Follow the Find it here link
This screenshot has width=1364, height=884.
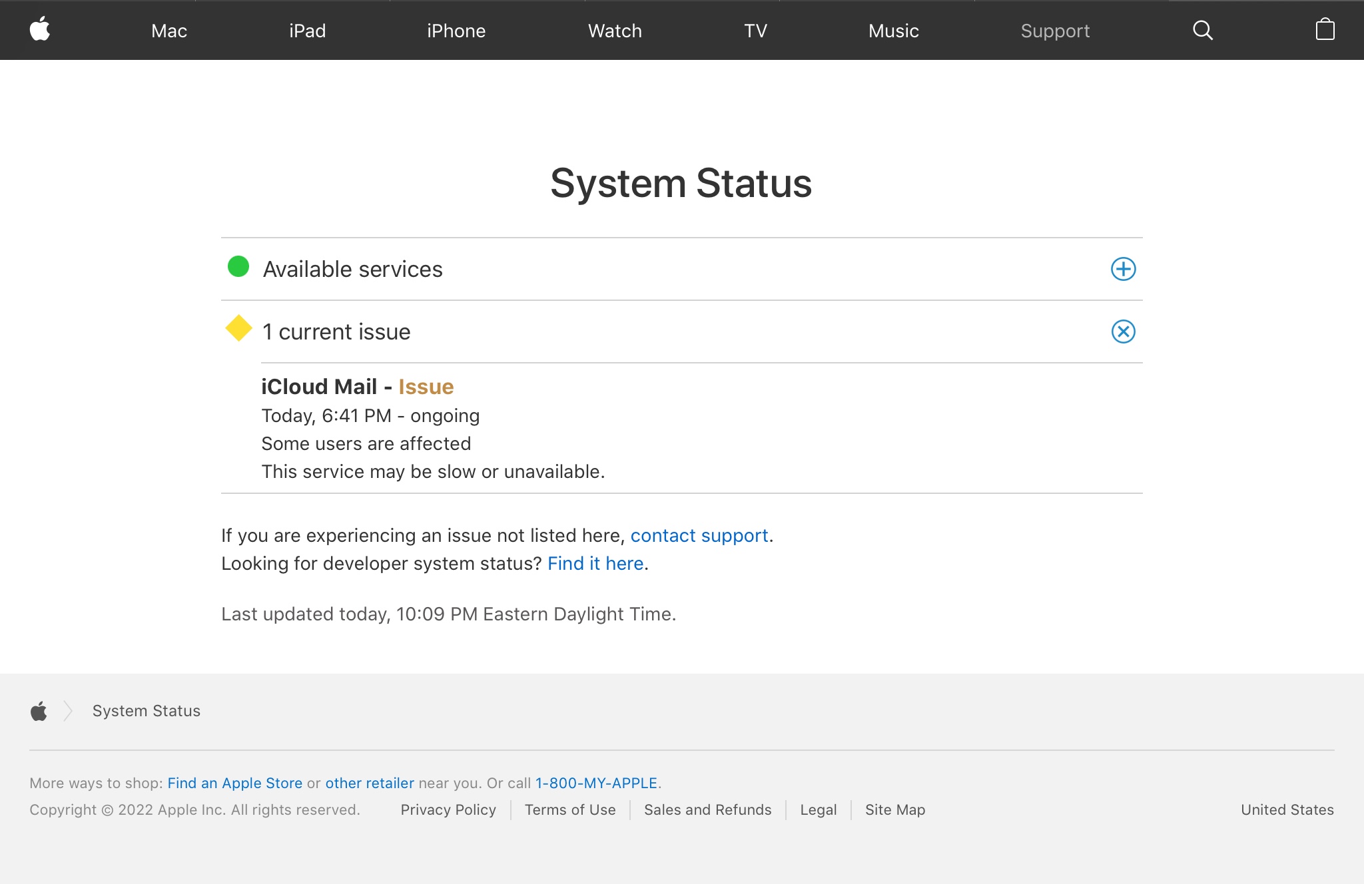pos(595,563)
